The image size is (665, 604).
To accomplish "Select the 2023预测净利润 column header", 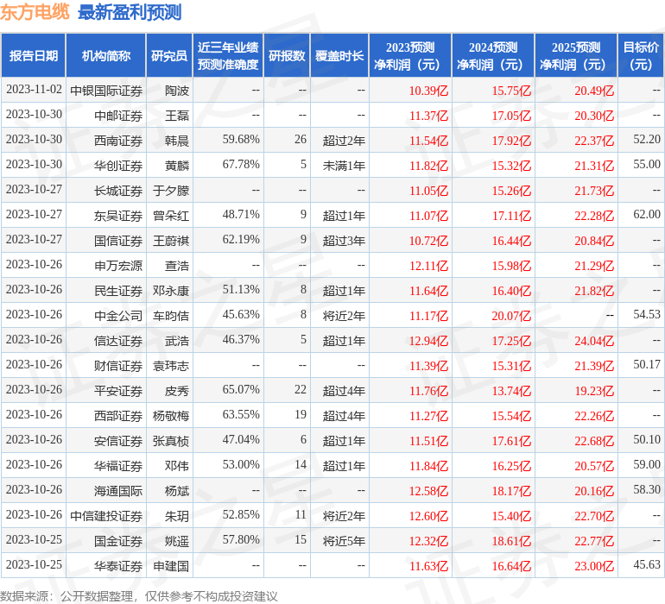I will coord(410,55).
